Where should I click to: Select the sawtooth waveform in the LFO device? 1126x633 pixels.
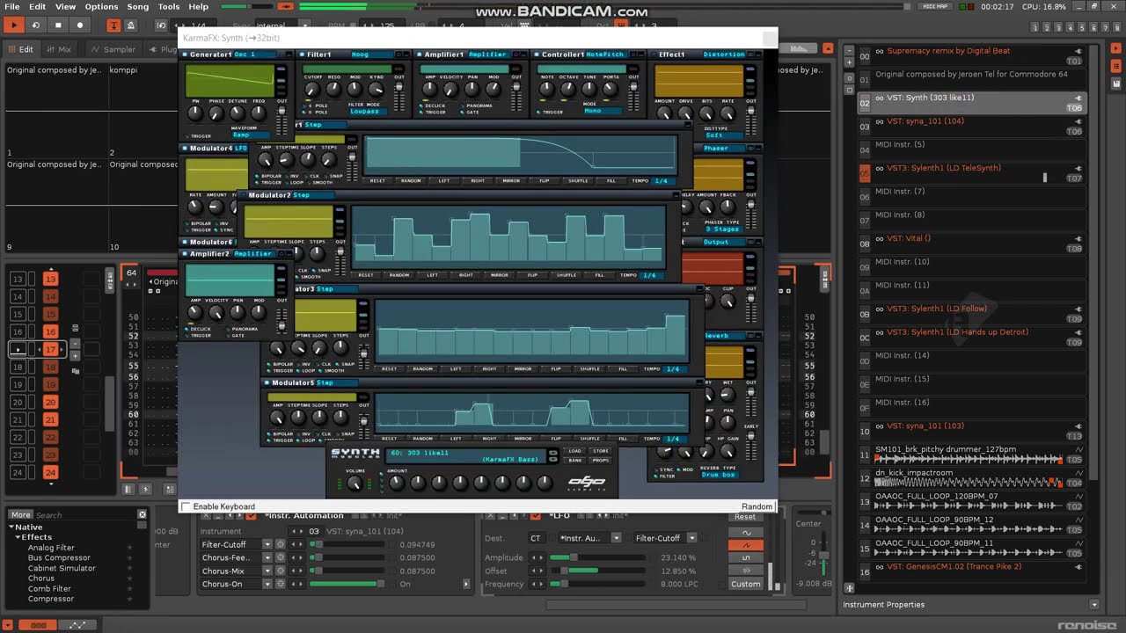[x=746, y=545]
